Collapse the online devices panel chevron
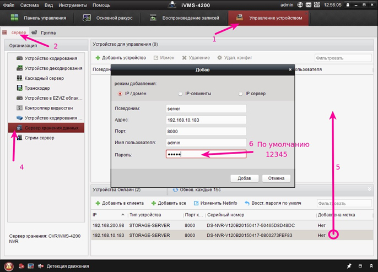This screenshot has width=378, height=272. click(x=369, y=189)
